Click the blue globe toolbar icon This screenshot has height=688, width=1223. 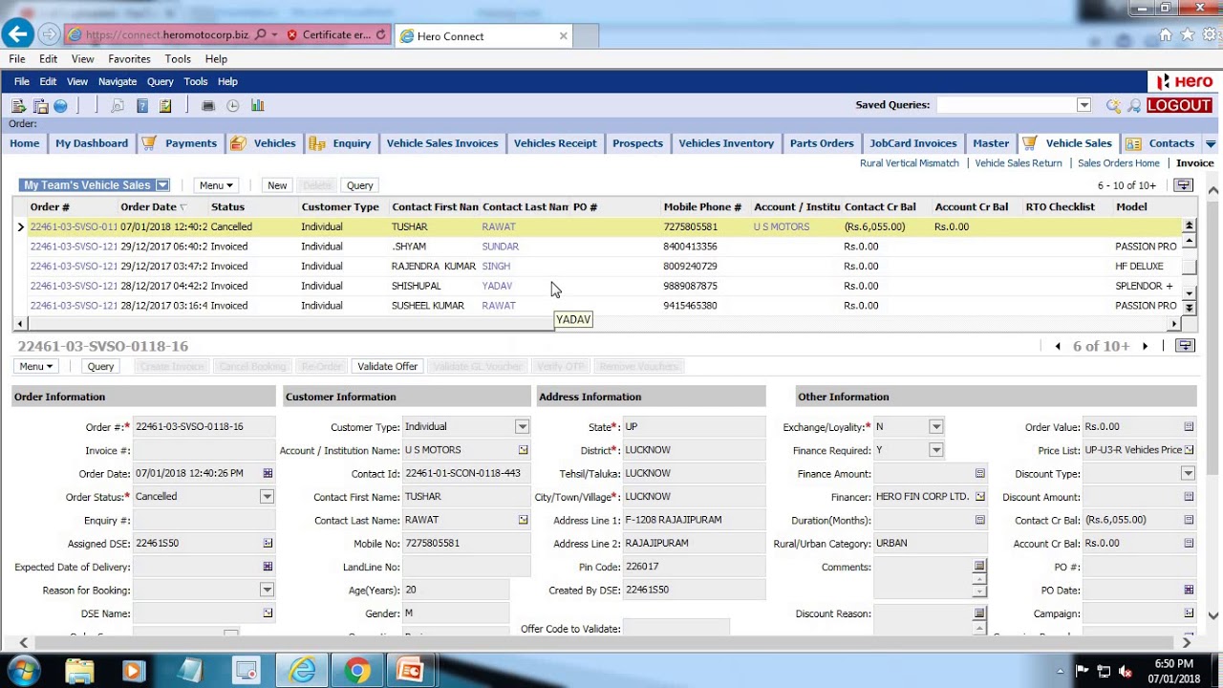pyautogui.click(x=60, y=106)
